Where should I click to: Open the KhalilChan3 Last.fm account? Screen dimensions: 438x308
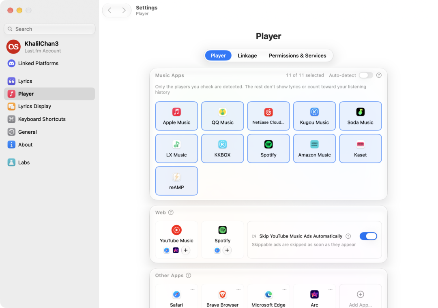point(49,47)
